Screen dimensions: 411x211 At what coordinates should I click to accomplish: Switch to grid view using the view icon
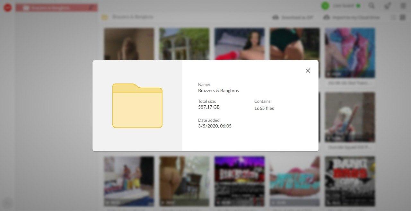402,17
